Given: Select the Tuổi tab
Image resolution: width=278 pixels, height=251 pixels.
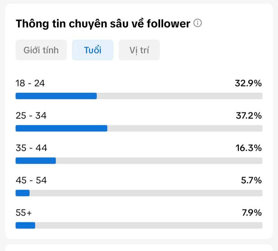Looking at the screenshot, I should click(93, 50).
